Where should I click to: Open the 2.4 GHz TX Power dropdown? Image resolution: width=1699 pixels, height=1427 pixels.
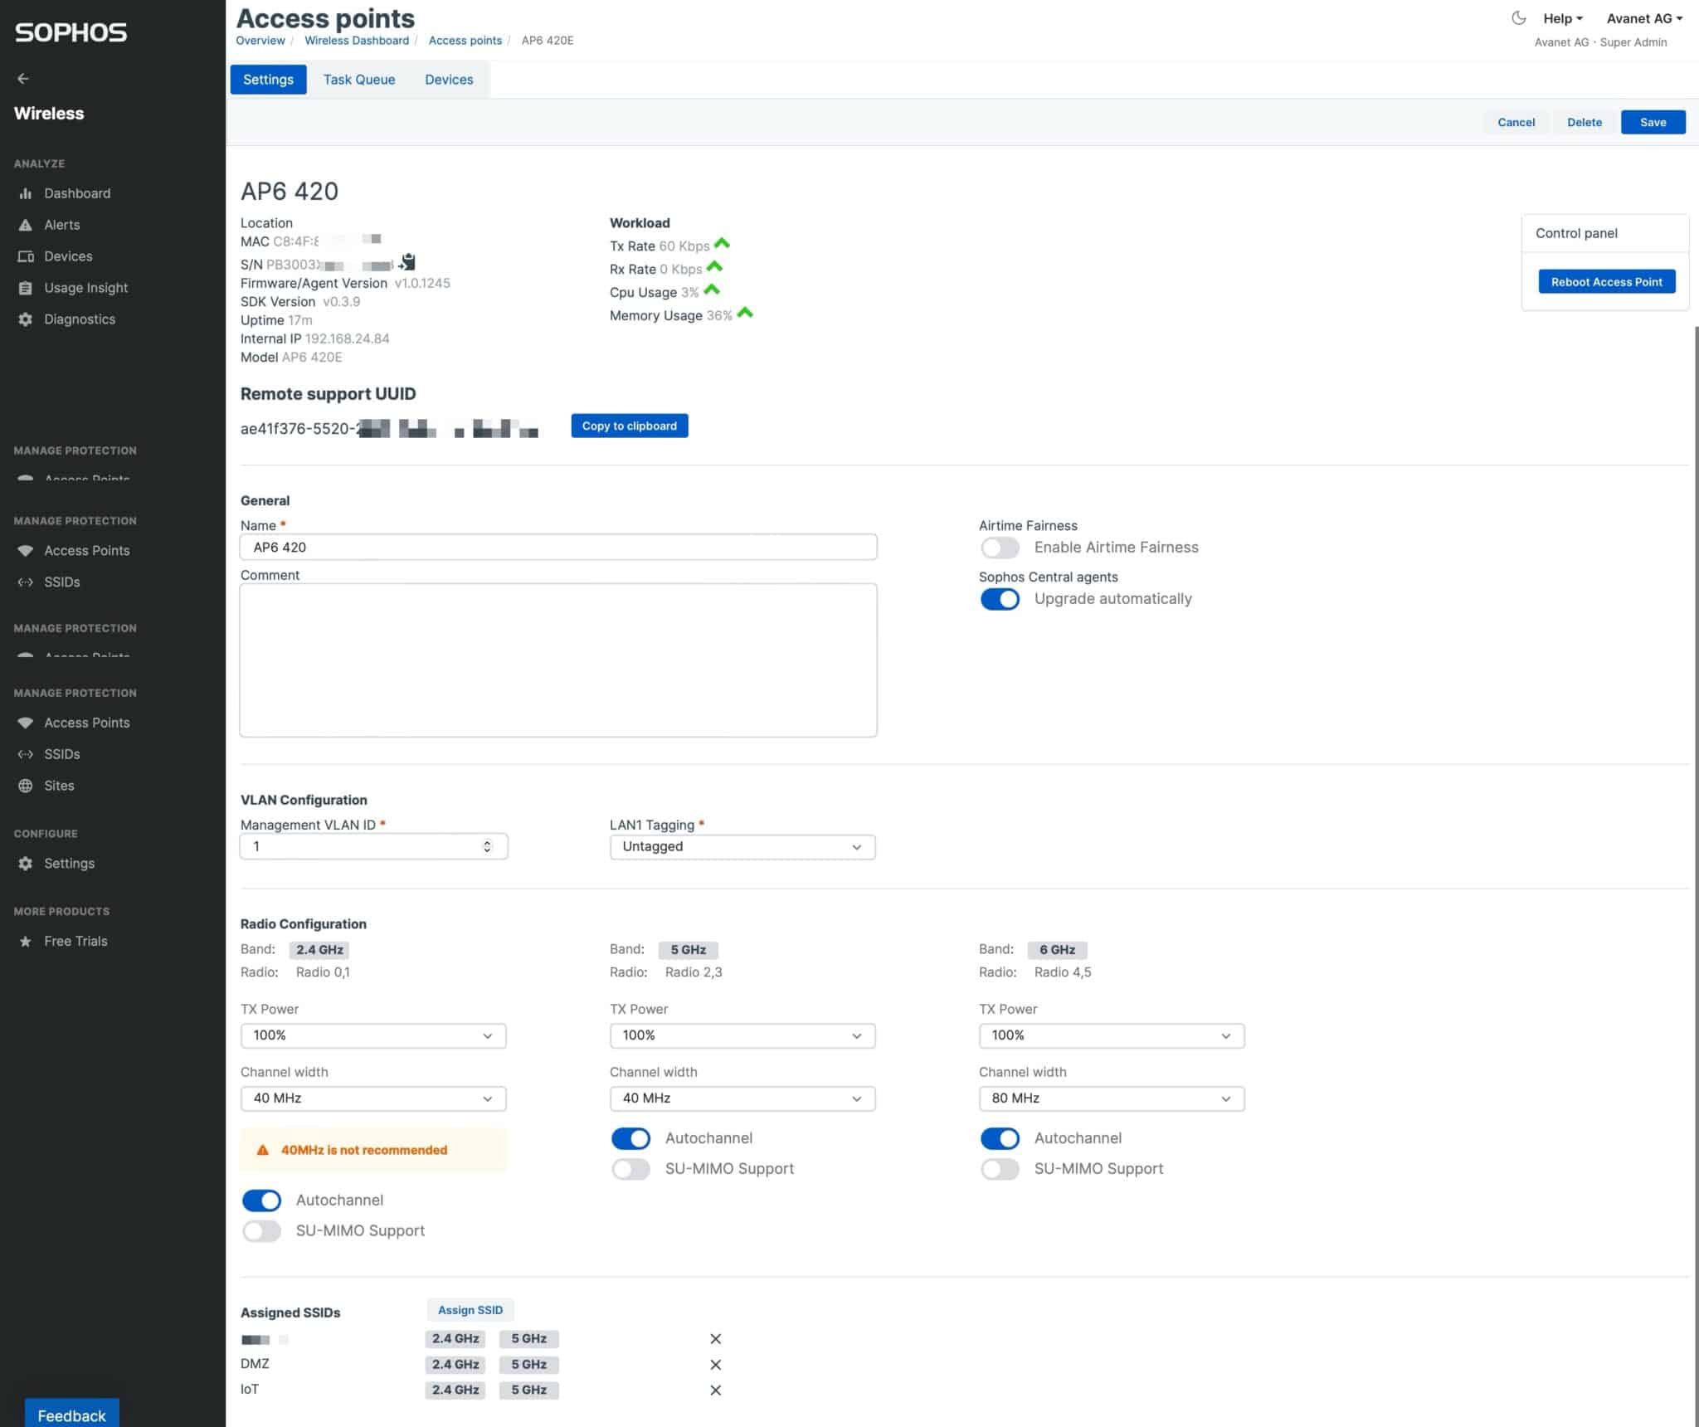pyautogui.click(x=372, y=1035)
